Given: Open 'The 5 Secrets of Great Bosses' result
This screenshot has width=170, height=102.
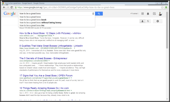Looking at the screenshot, I should click(x=43, y=58).
